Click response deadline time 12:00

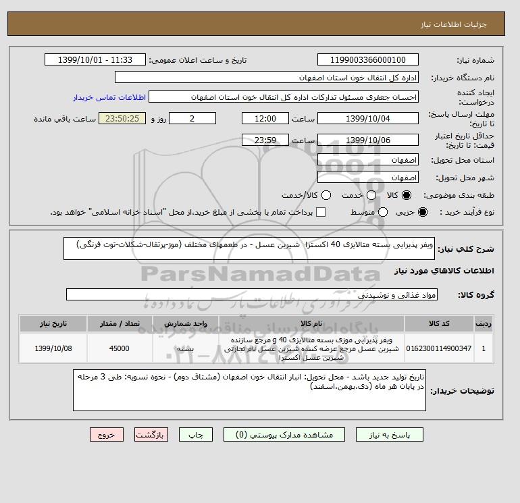tap(265, 118)
